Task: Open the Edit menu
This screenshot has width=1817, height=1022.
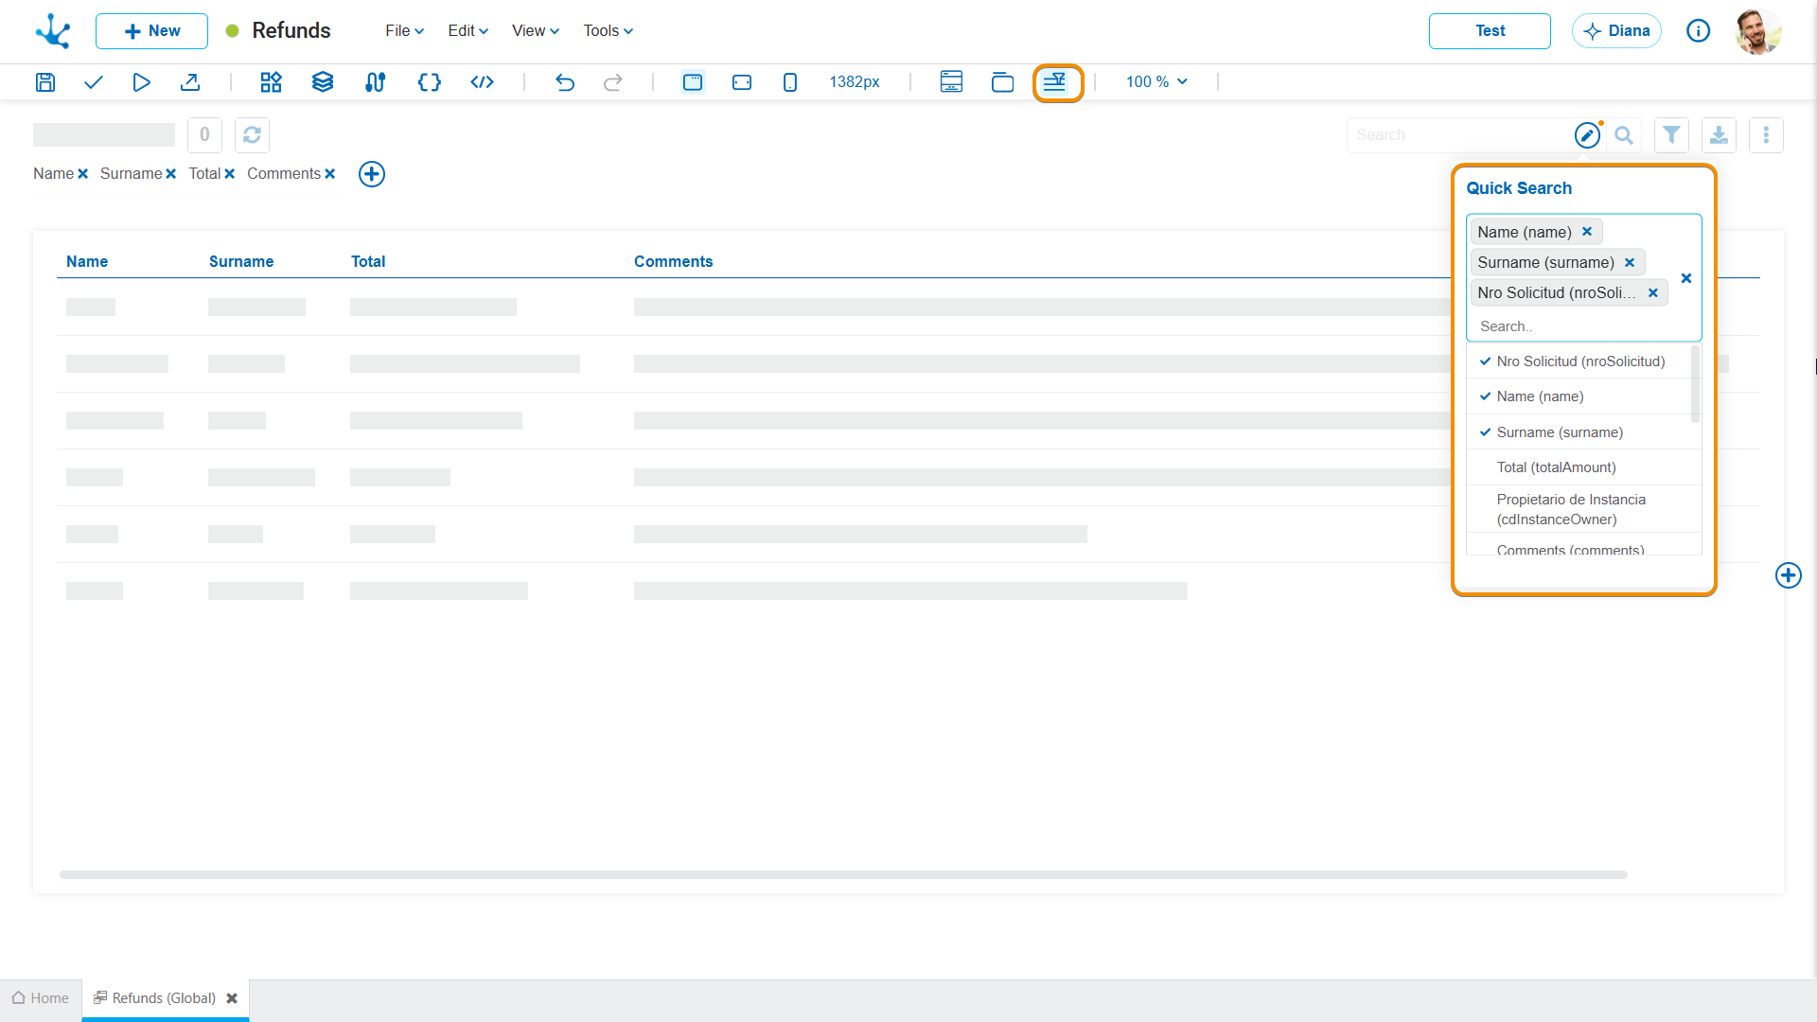Action: pos(467,31)
